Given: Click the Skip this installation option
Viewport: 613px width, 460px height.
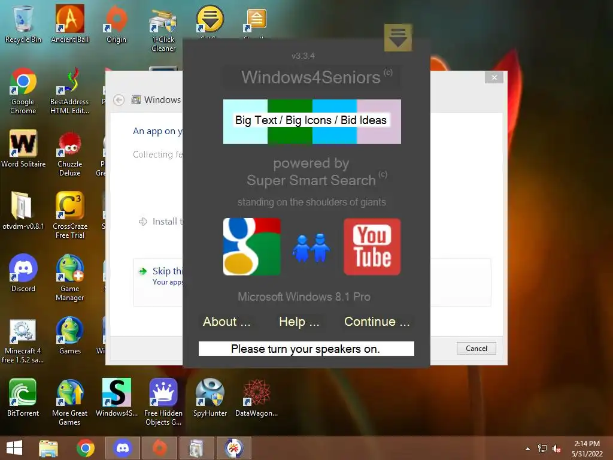Looking at the screenshot, I should 158,283.
